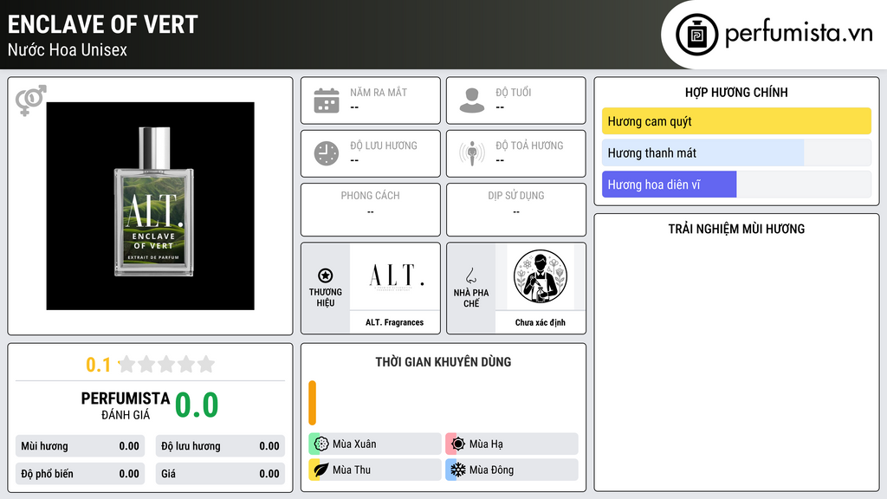This screenshot has height=499, width=887.
Task: Select the Mùa Xuân season label
Action: coord(354,444)
